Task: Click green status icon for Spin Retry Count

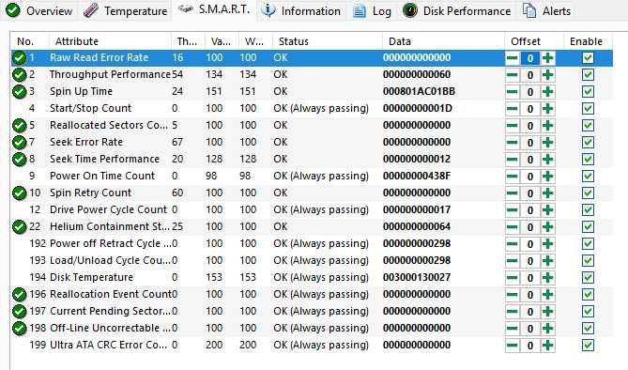Action: tap(19, 193)
